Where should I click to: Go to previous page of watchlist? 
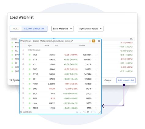pyautogui.click(x=81, y=112)
